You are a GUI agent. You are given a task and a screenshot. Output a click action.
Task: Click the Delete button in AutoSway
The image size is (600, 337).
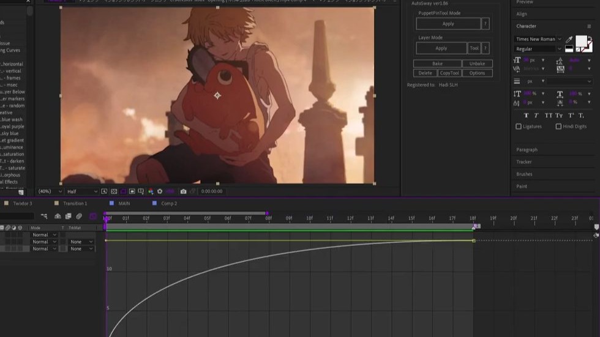pos(425,73)
